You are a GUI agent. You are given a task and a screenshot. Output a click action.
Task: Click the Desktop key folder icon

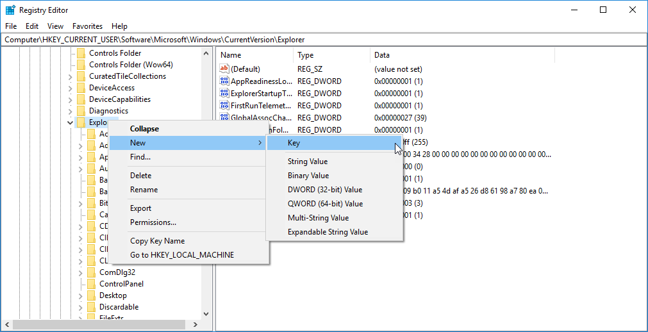pyautogui.click(x=91, y=295)
